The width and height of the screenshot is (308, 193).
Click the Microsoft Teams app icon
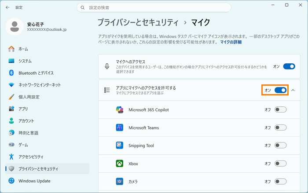click(119, 127)
